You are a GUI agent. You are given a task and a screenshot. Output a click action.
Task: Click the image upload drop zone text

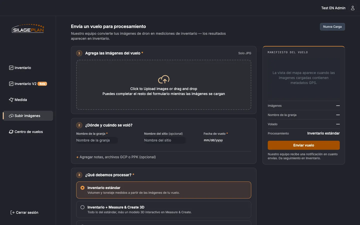[164, 91]
